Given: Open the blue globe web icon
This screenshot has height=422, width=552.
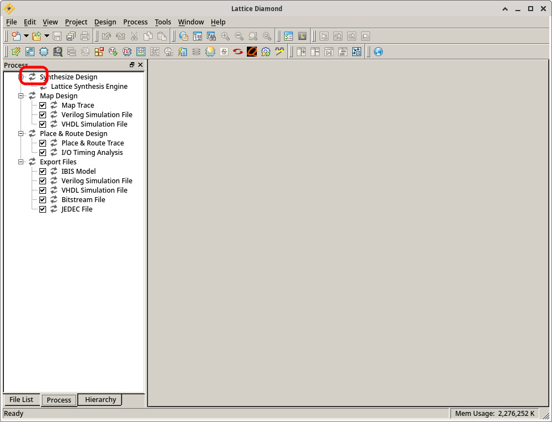Looking at the screenshot, I should pyautogui.click(x=378, y=52).
